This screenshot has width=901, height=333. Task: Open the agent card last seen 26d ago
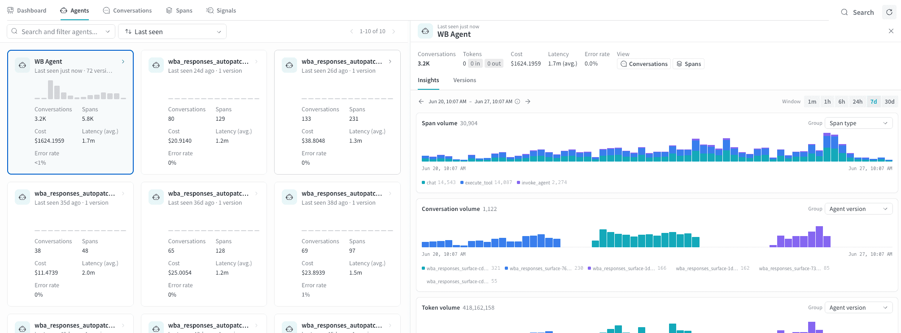(337, 112)
